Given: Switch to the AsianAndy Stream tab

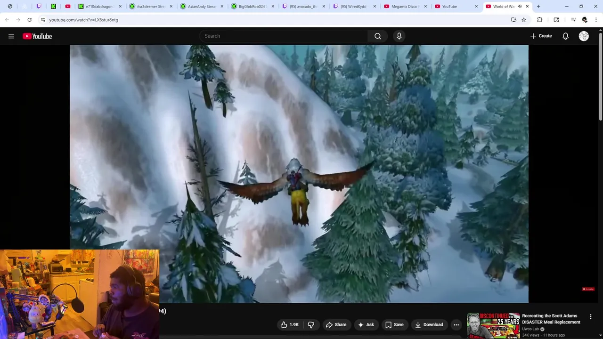Looking at the screenshot, I should click(x=201, y=7).
